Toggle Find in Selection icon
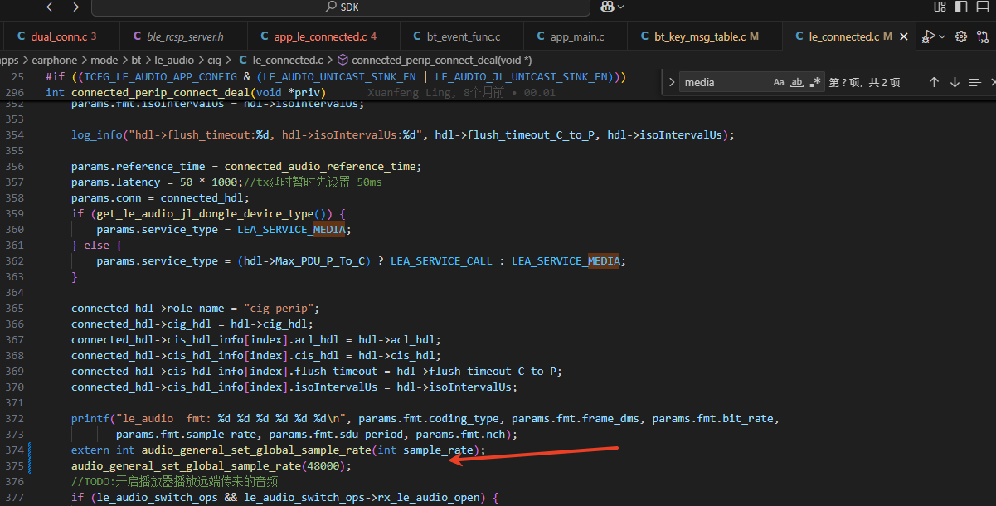Image resolution: width=996 pixels, height=506 pixels. pyautogui.click(x=974, y=82)
